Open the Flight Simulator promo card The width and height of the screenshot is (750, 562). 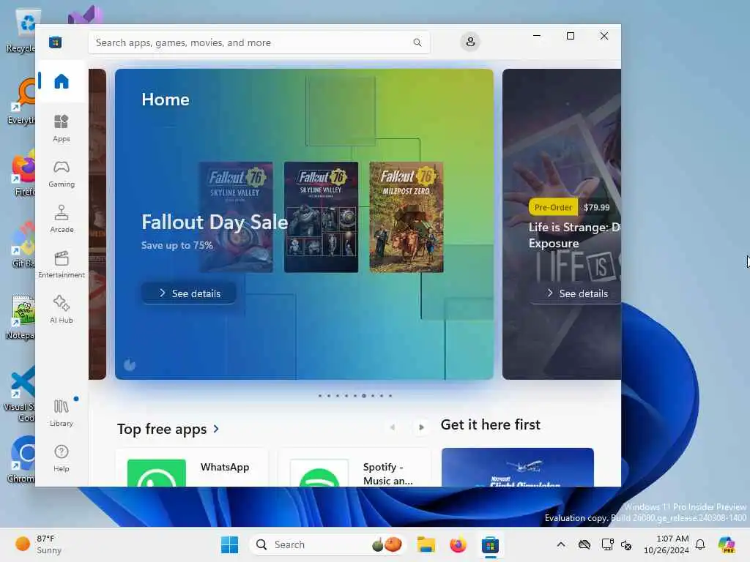(x=518, y=468)
